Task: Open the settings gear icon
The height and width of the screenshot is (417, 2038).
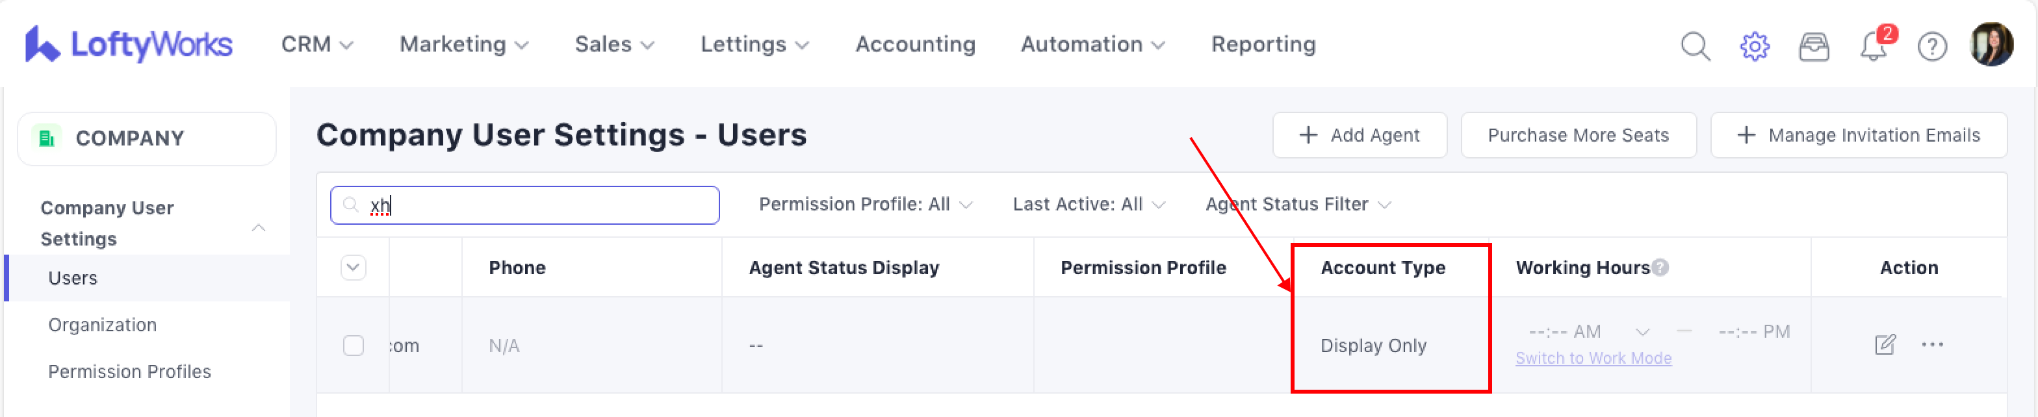Action: coord(1754,46)
